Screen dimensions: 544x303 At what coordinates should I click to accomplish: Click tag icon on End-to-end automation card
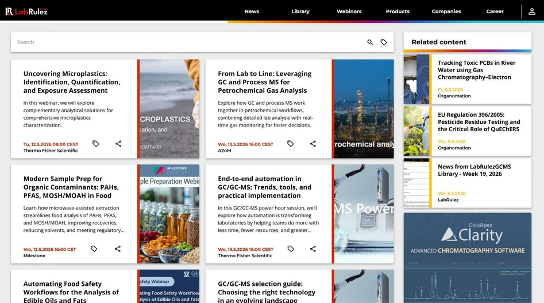tap(291, 249)
